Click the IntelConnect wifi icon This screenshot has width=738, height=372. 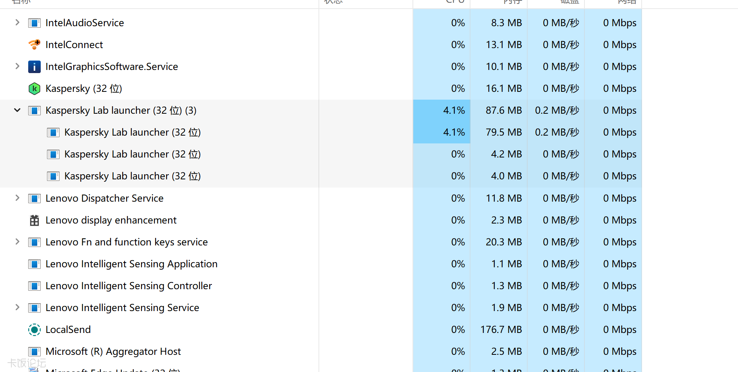pos(34,45)
